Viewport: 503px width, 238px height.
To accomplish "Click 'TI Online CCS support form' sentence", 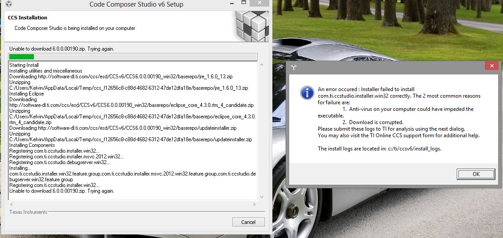I will (x=399, y=135).
